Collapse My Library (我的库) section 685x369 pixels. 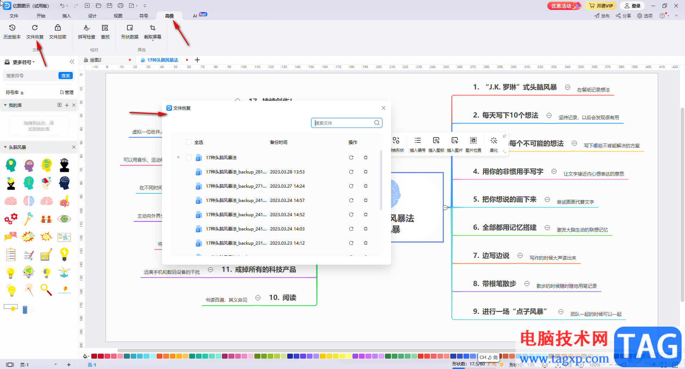tap(5, 105)
